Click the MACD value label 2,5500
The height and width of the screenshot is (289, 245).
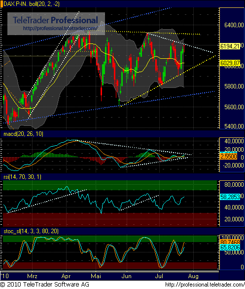[x=229, y=156]
